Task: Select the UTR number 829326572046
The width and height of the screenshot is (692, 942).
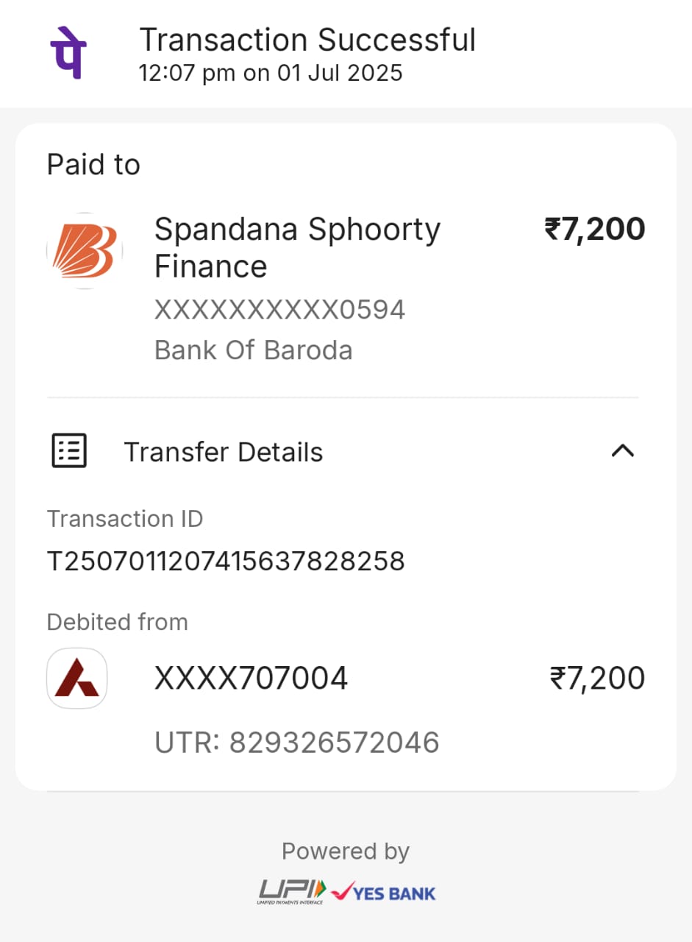Action: 296,743
